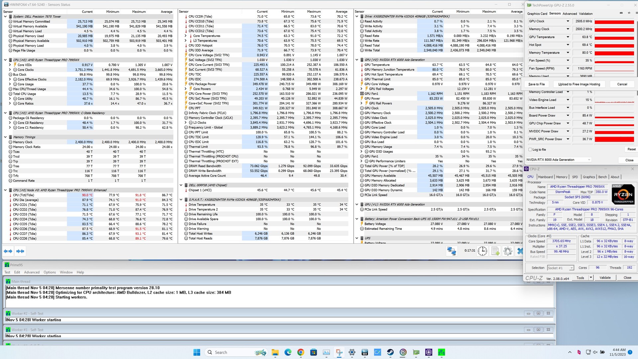Open Steam from the taskbar

(390, 352)
